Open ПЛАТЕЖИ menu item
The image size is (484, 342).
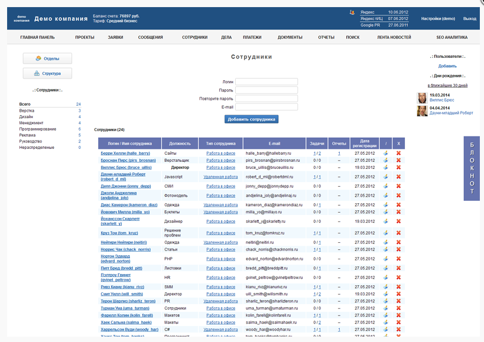click(x=252, y=37)
